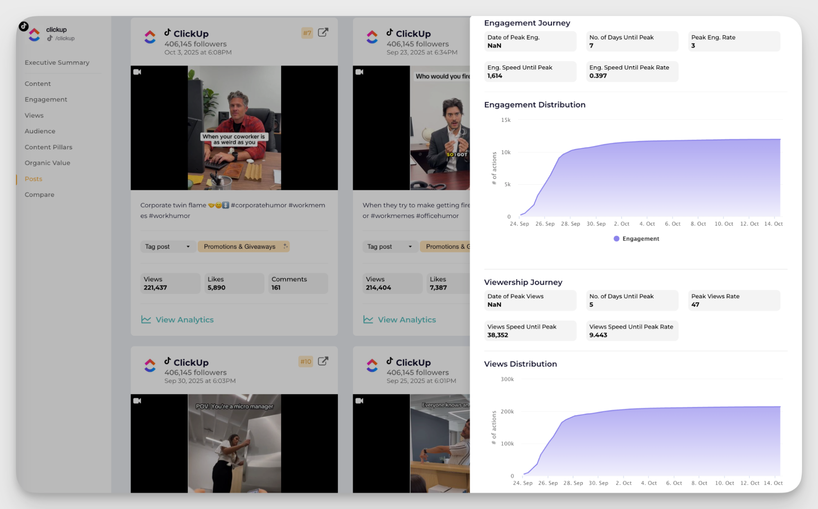
Task: Click the video camera icon on the Sep 25 post thumbnail
Action: coord(360,401)
